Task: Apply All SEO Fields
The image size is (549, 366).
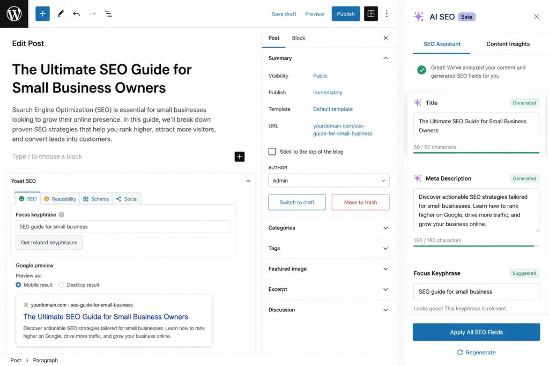Action: tap(476, 332)
